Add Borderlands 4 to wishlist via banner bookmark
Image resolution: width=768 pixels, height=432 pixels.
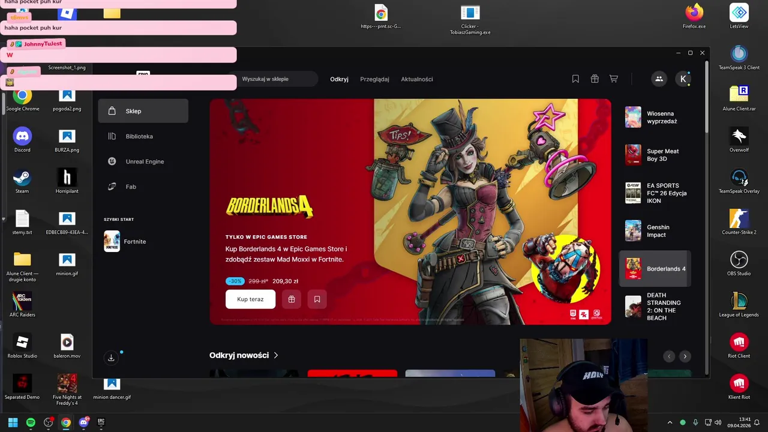(x=317, y=299)
